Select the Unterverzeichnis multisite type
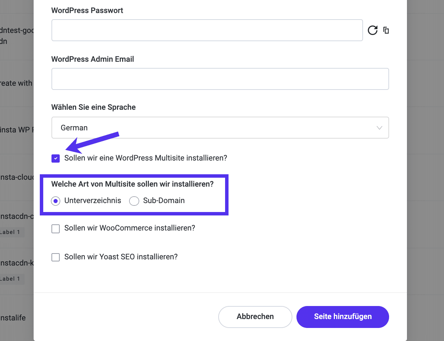 coord(55,201)
